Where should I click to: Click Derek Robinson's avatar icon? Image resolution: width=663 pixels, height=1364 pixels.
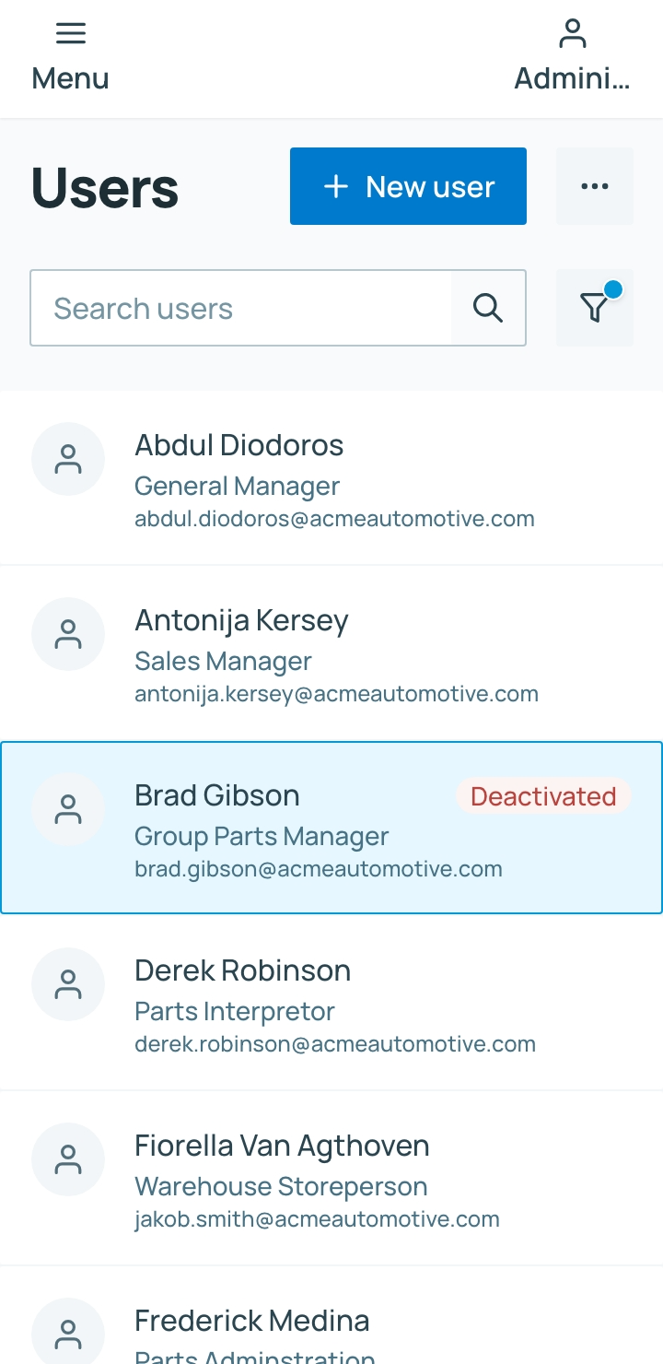click(x=68, y=984)
